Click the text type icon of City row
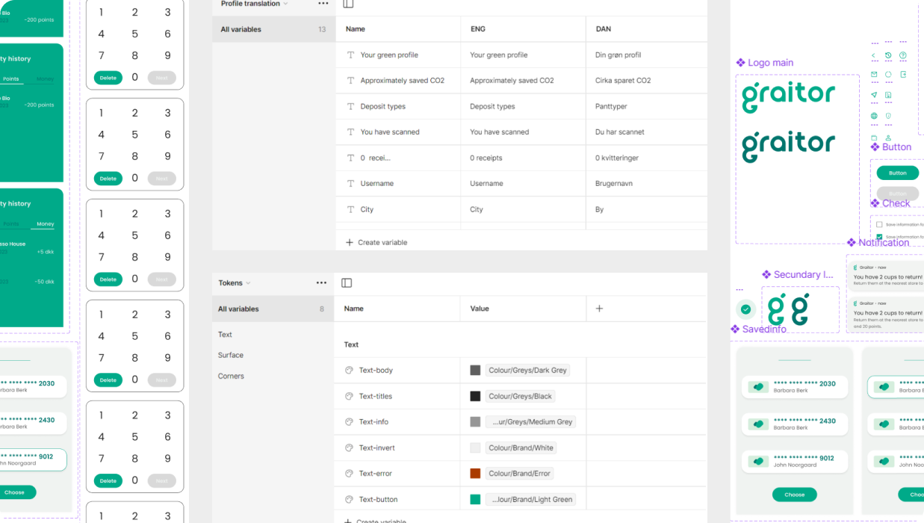This screenshot has width=924, height=523. tap(350, 209)
